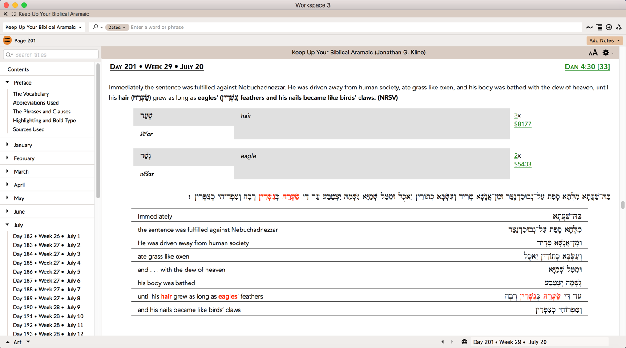Click the recycle arrows icon

(619, 28)
